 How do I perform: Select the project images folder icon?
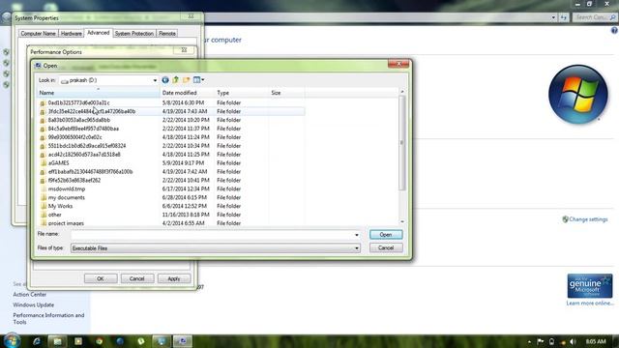[43, 223]
